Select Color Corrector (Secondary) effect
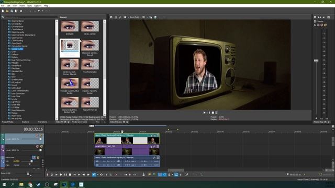 click(x=23, y=35)
